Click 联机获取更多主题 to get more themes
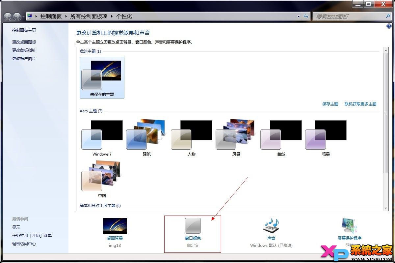The image size is (395, 263). click(x=360, y=103)
